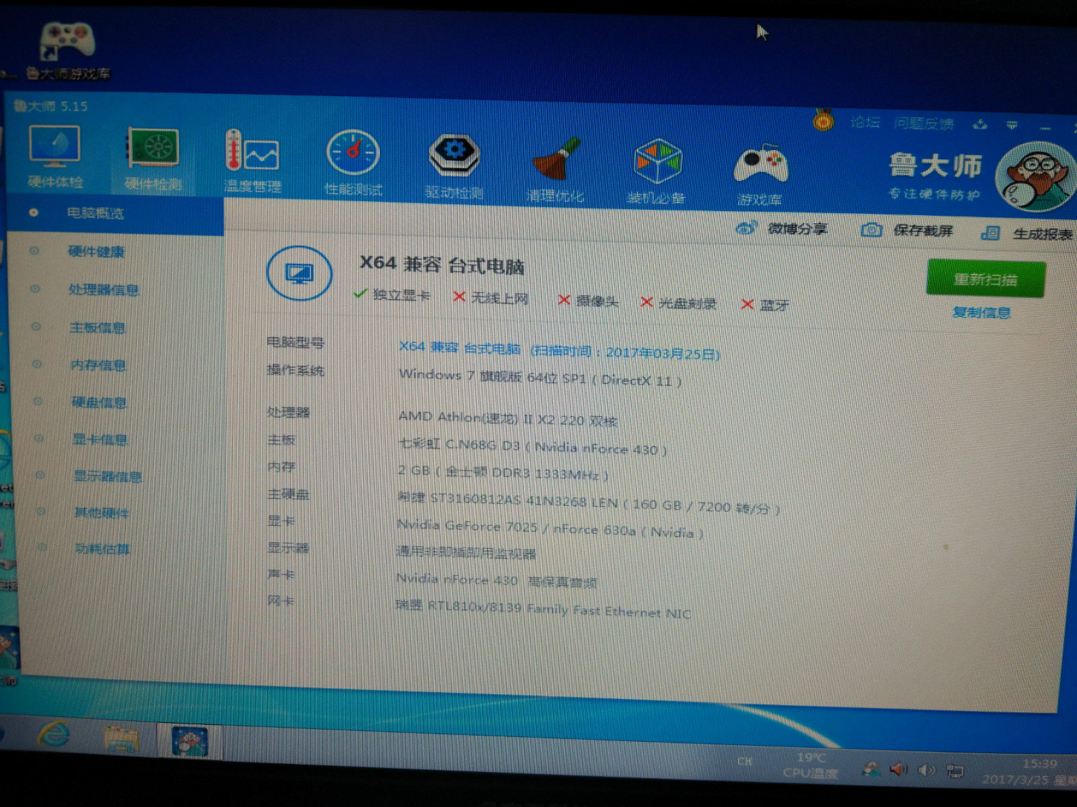Click the 复制信息 copy info link
This screenshot has height=807, width=1077.
coord(981,312)
